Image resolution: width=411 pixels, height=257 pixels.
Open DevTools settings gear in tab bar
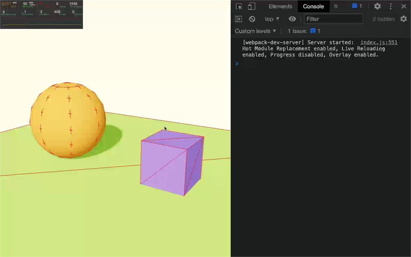pos(377,6)
